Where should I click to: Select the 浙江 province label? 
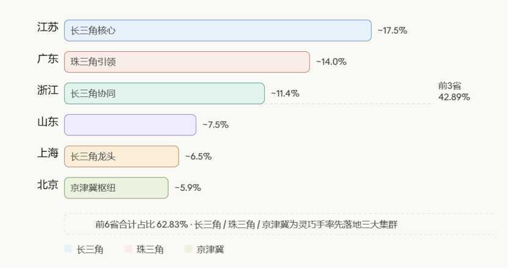click(48, 90)
